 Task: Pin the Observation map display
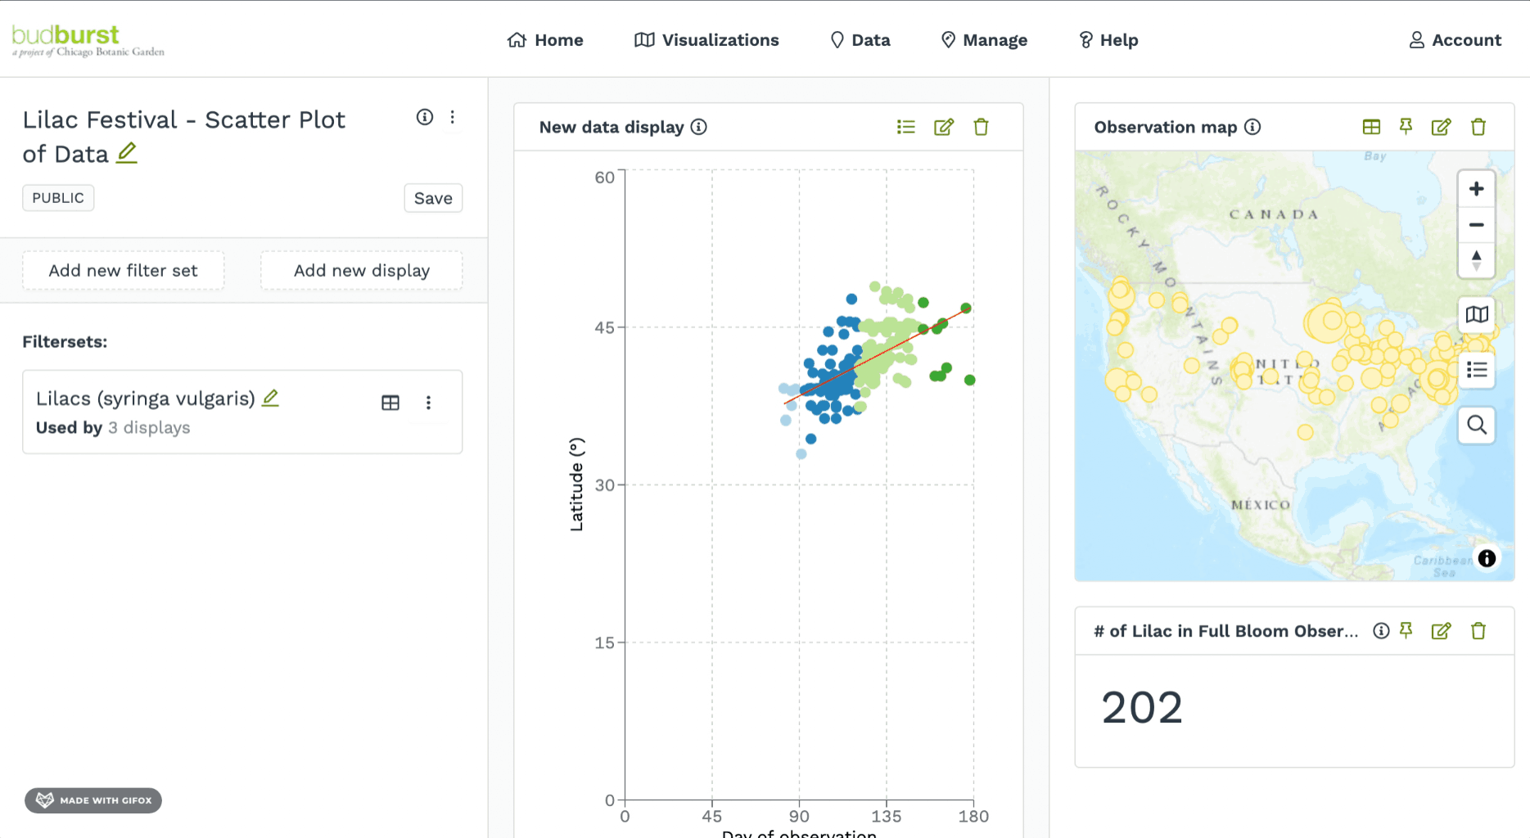click(x=1406, y=127)
